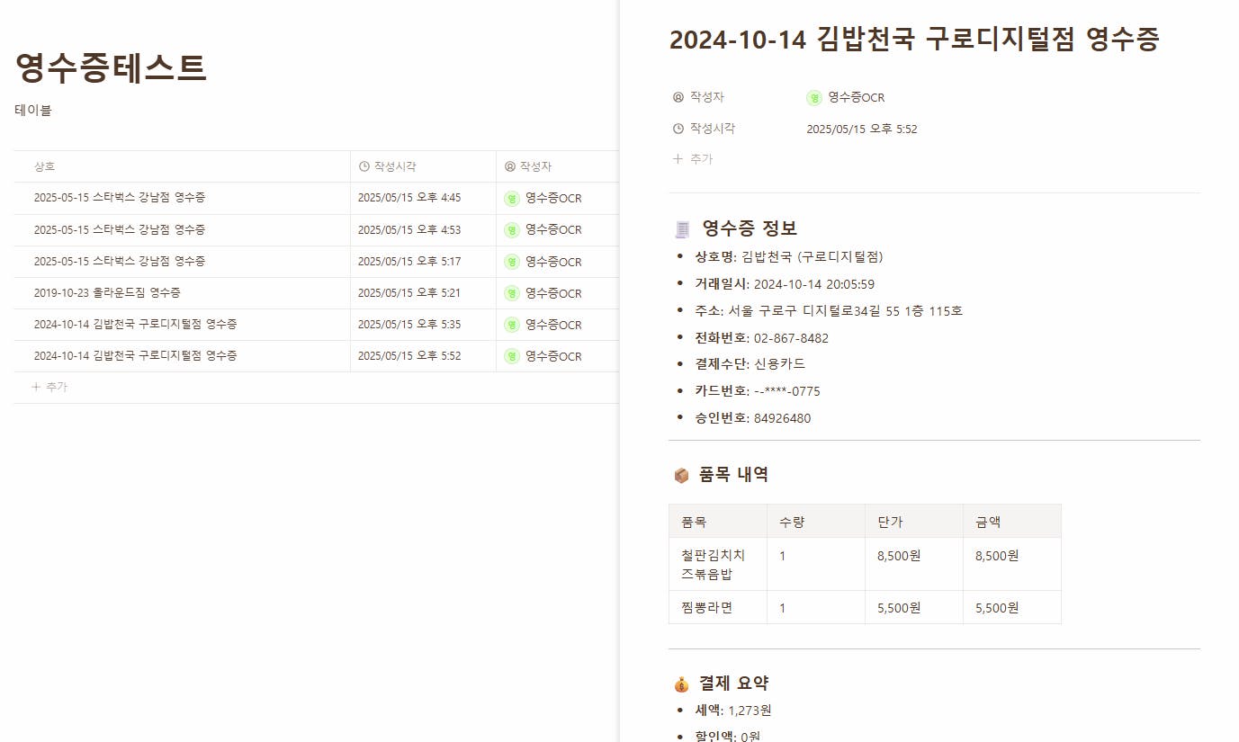Open the 스타벅스 강남점 row created at 오후 4:45
The width and height of the screenshot is (1239, 742).
tap(120, 198)
